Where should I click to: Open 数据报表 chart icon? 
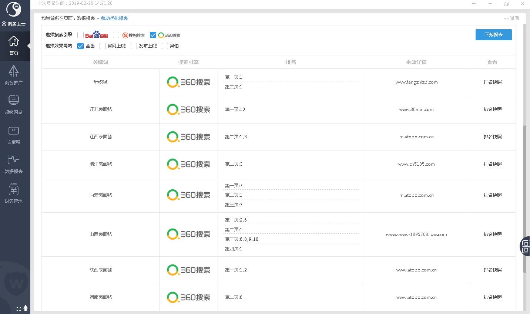click(x=14, y=160)
